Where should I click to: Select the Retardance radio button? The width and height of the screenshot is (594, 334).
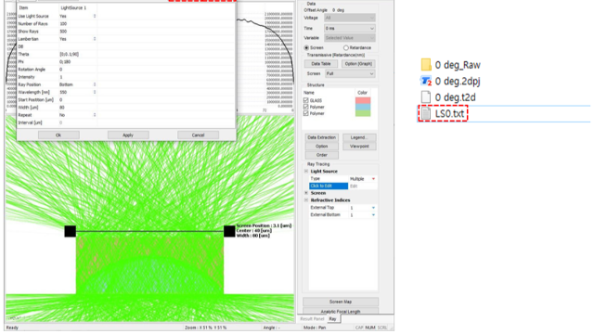click(x=346, y=47)
